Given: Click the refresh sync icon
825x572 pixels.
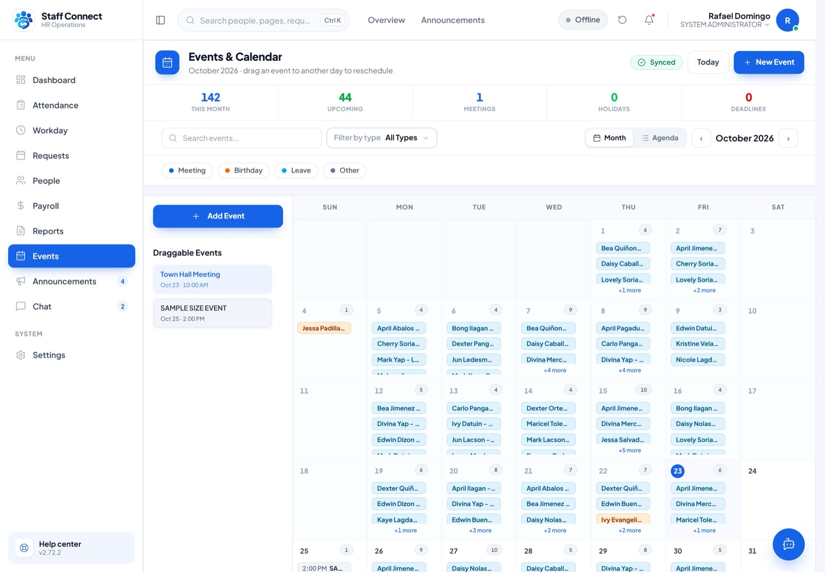Looking at the screenshot, I should [622, 20].
